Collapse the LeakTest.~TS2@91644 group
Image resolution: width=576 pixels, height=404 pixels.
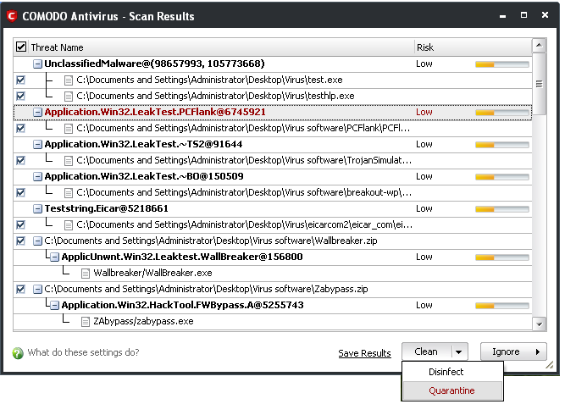pos(37,144)
